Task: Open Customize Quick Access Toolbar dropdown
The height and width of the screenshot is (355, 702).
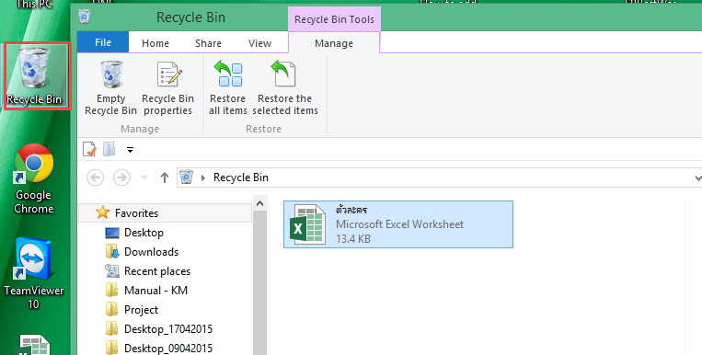Action: pyautogui.click(x=130, y=150)
